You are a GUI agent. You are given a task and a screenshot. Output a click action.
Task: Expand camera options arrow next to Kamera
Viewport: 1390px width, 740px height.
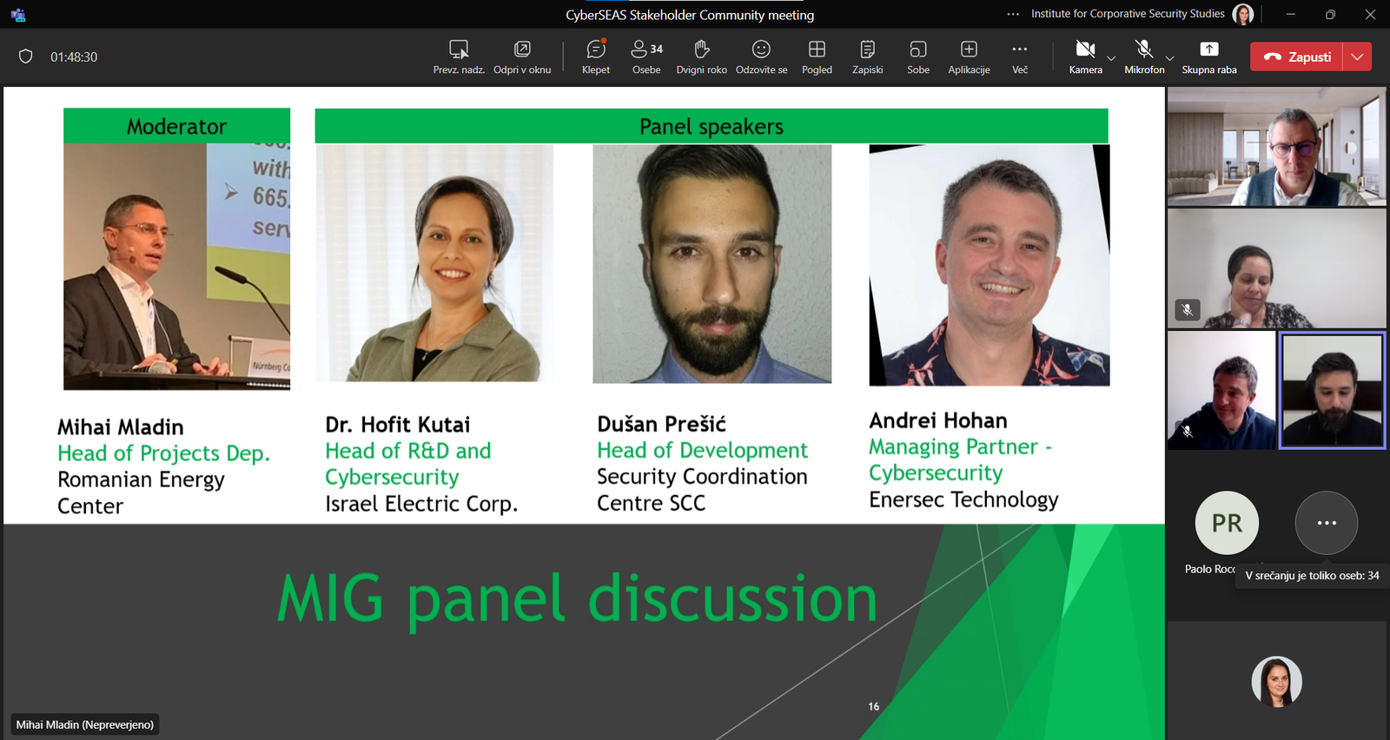click(1111, 58)
